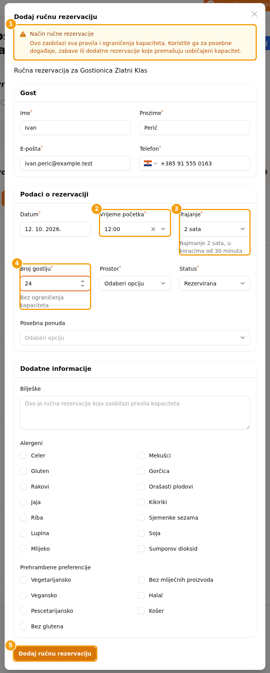This screenshot has width=270, height=673.
Task: Enable the Vegansko dietary preference
Action: pos(23,595)
